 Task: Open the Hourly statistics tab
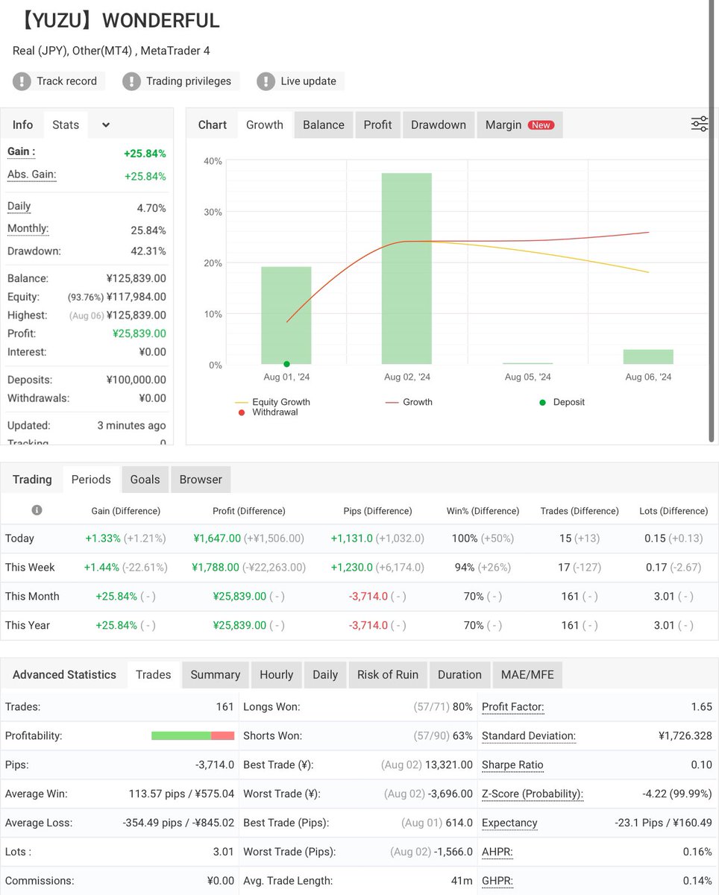coord(277,674)
